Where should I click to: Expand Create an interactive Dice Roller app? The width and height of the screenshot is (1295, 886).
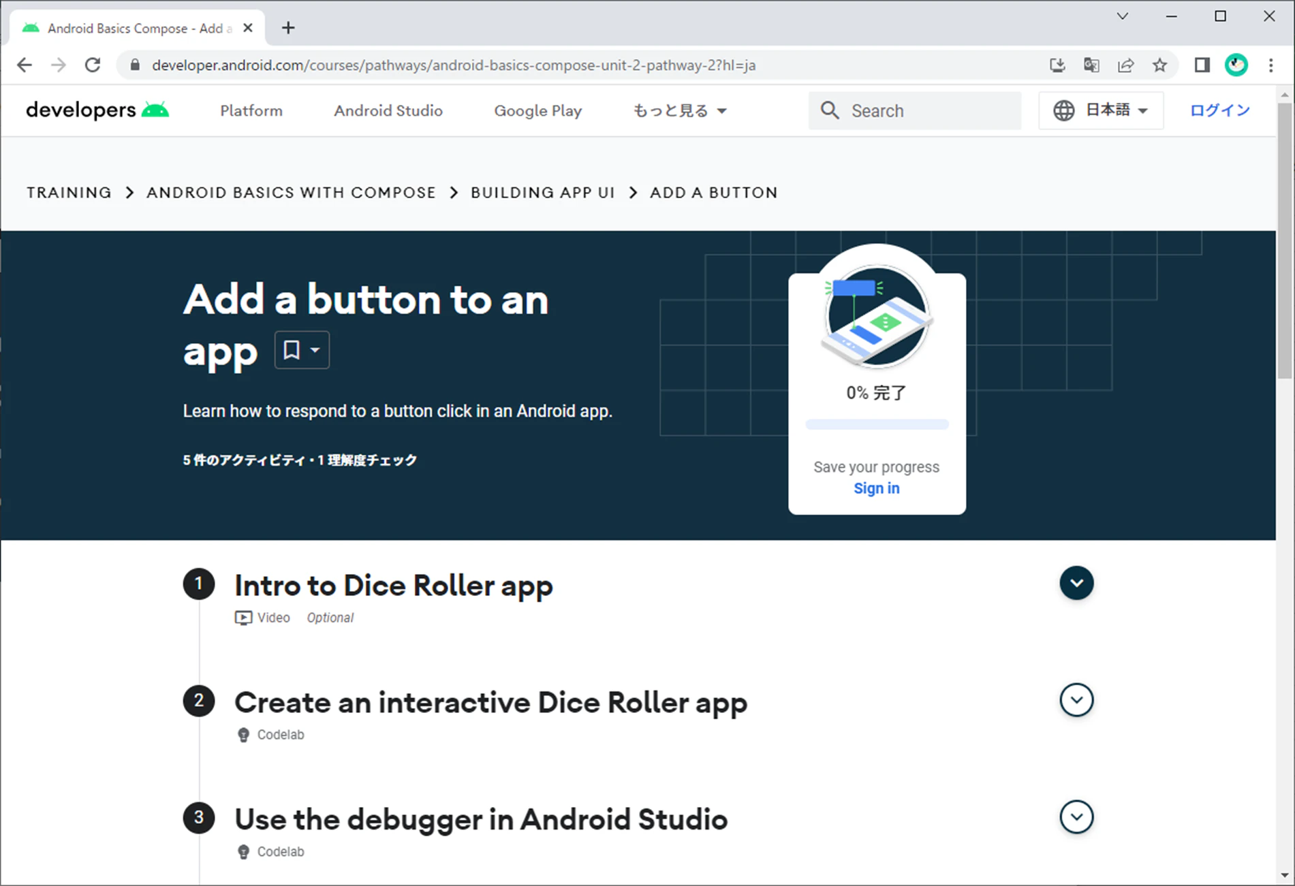(x=1076, y=700)
